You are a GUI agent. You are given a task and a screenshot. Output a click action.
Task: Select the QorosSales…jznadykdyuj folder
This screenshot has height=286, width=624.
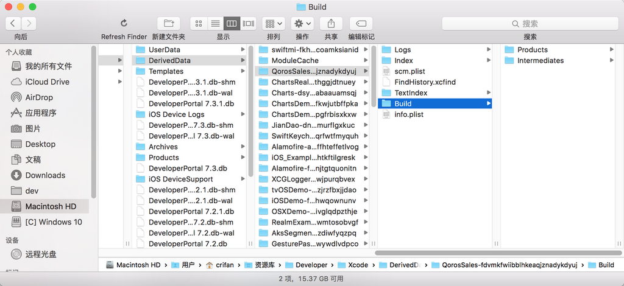pos(313,71)
